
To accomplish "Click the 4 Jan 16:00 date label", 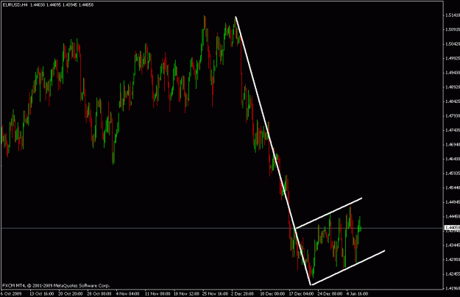I will tap(357, 293).
